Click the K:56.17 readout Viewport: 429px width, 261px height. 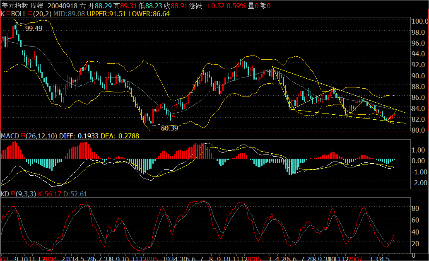click(50, 194)
